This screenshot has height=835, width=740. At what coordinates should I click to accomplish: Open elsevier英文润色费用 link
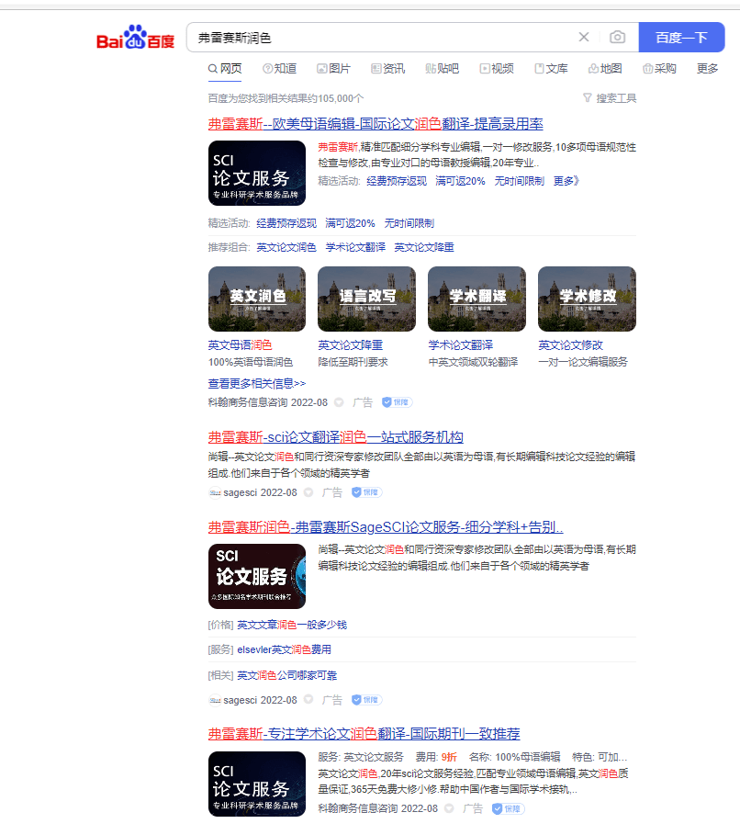click(285, 649)
